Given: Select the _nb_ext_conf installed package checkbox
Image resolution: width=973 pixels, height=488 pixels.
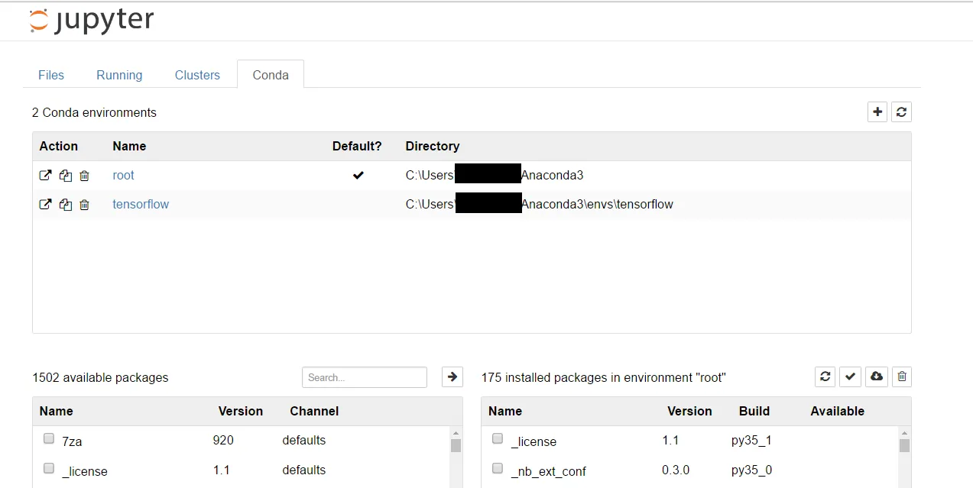Looking at the screenshot, I should click(x=498, y=468).
